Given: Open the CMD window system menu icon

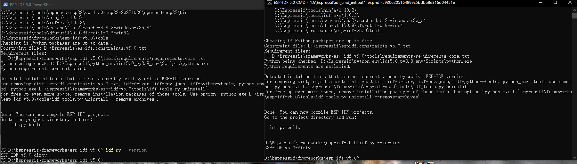Looking at the screenshot, I should pyautogui.click(x=269, y=3).
